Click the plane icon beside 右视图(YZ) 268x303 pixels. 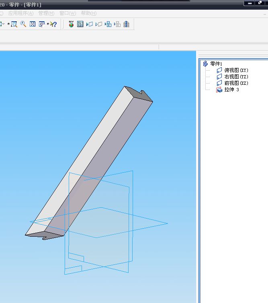(x=219, y=77)
